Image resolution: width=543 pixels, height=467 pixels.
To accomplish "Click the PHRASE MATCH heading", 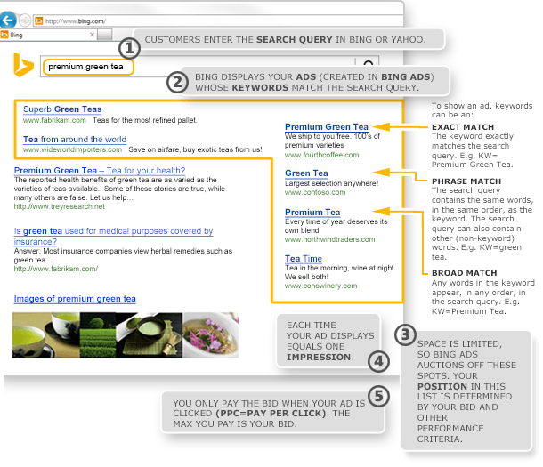I will coord(466,181).
